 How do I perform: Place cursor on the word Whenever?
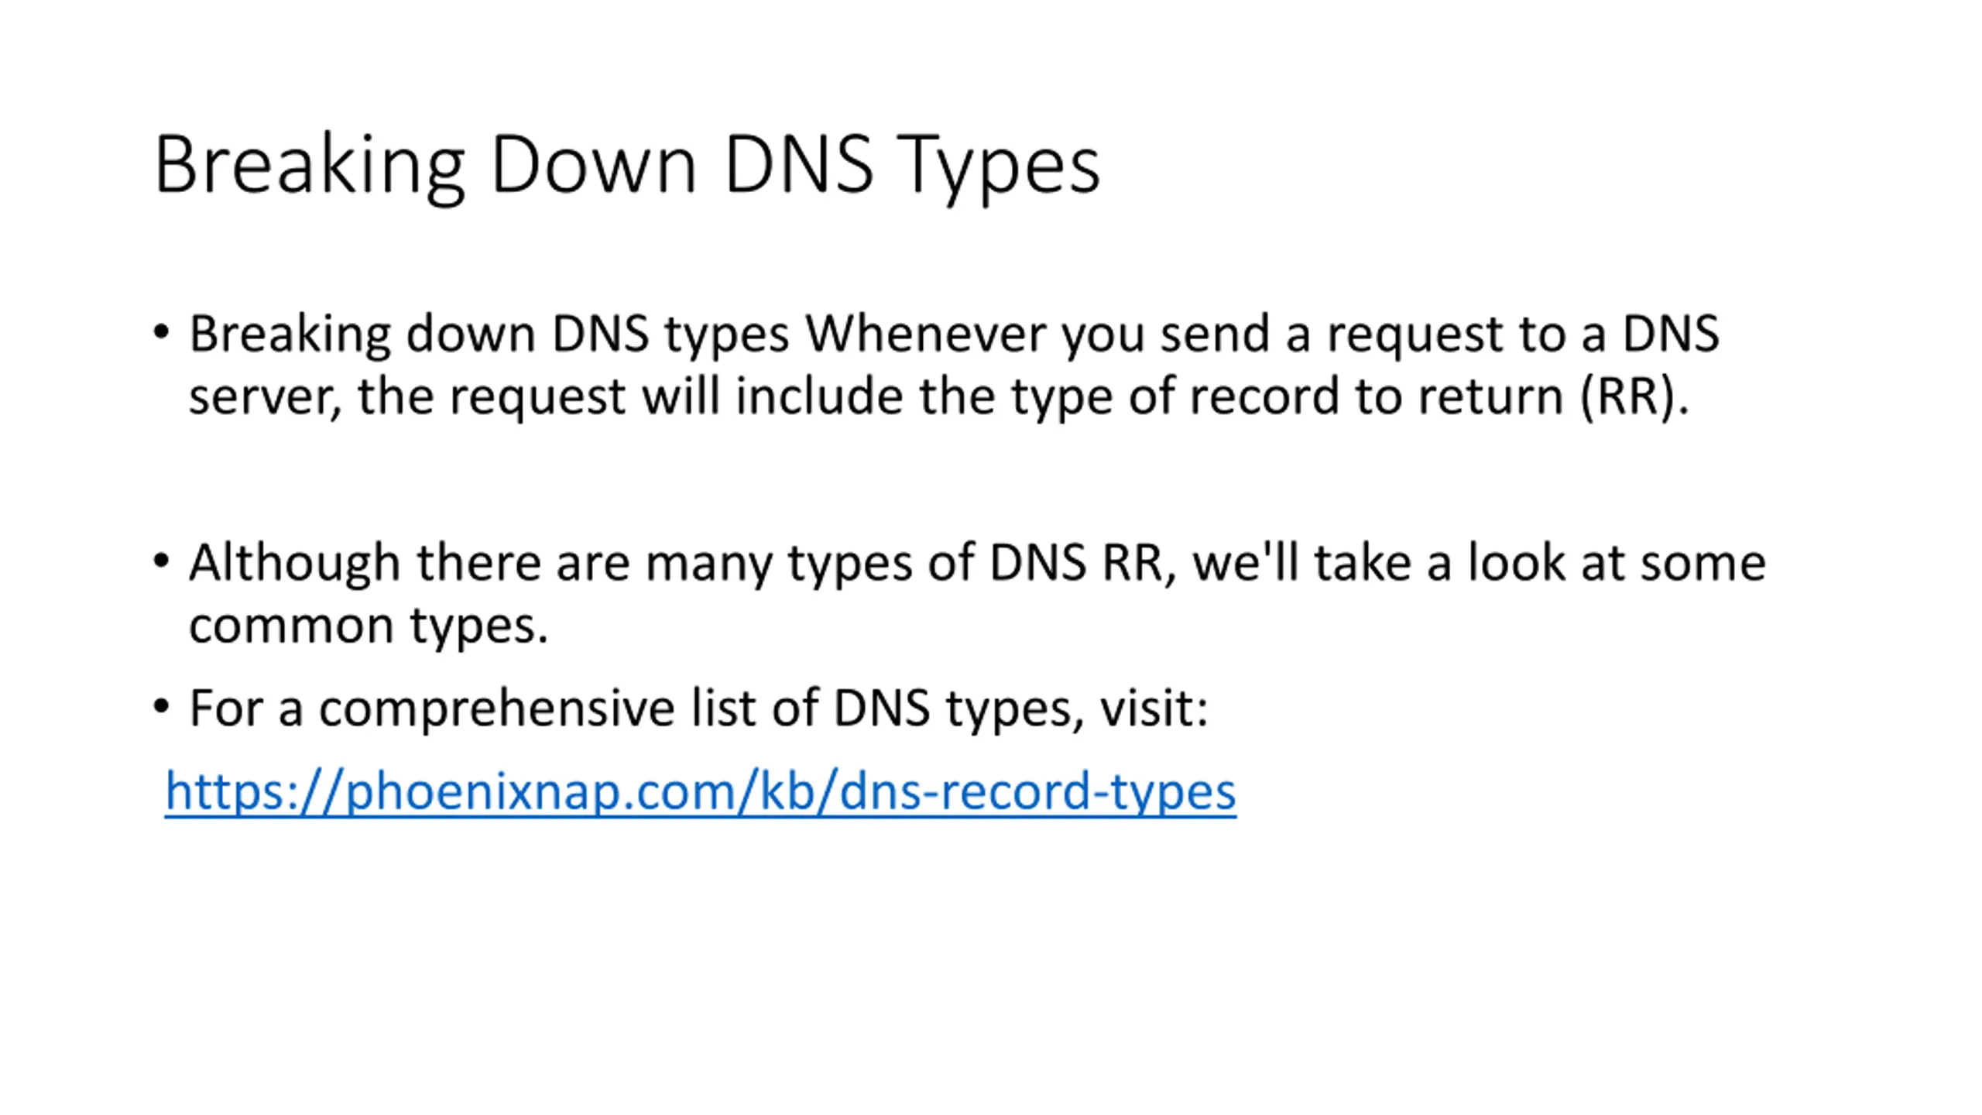point(925,334)
